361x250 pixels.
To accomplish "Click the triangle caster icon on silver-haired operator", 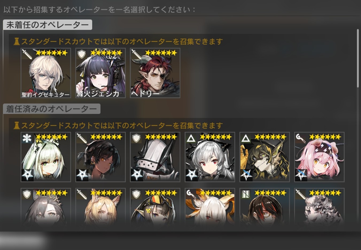I will [x=191, y=138].
